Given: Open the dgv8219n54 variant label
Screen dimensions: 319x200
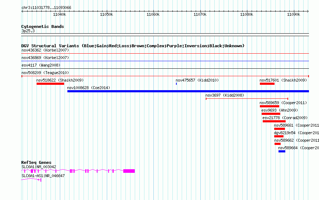Looking at the screenshot, I should (296, 133).
